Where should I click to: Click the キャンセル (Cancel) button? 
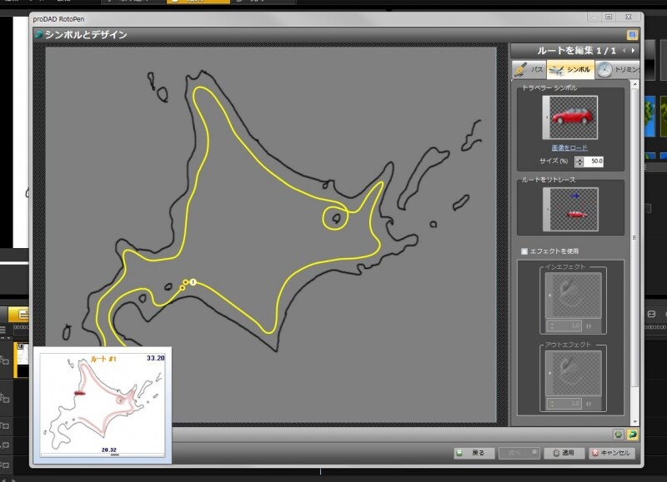tap(611, 454)
